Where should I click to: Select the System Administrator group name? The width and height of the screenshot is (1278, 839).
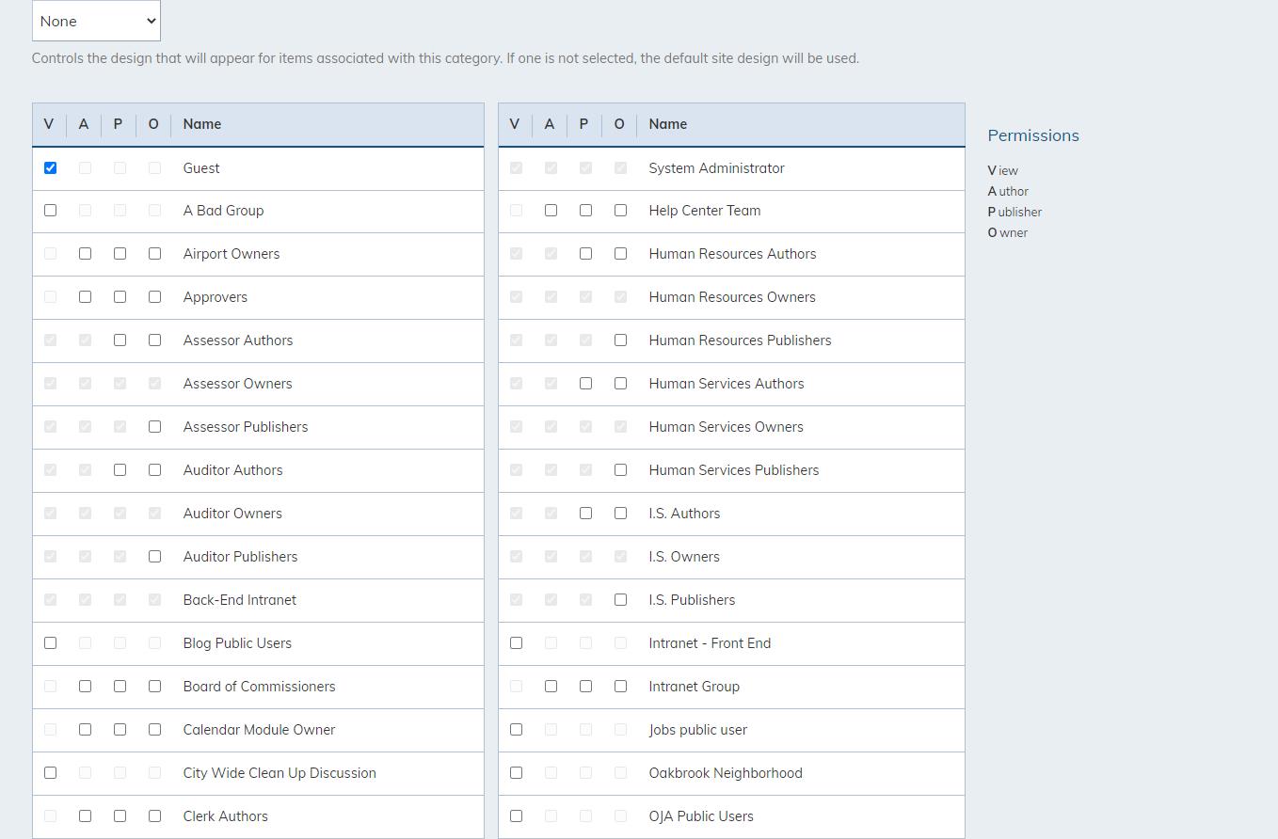(x=716, y=168)
